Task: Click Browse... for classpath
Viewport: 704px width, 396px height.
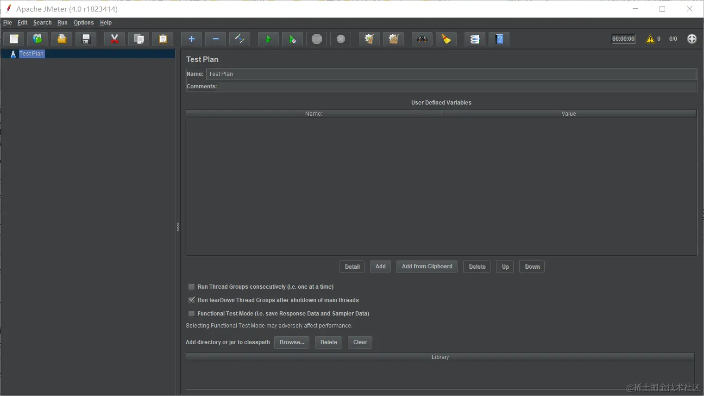Action: coord(292,342)
